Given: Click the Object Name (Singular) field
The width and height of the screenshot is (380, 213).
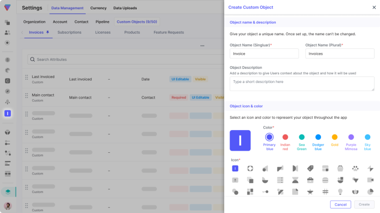Looking at the screenshot, I should coord(264,54).
